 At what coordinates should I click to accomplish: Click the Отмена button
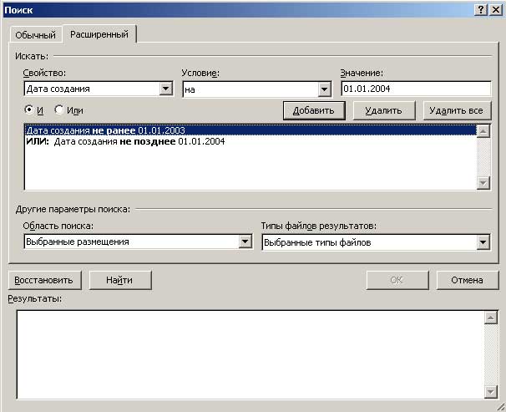pyautogui.click(x=467, y=280)
